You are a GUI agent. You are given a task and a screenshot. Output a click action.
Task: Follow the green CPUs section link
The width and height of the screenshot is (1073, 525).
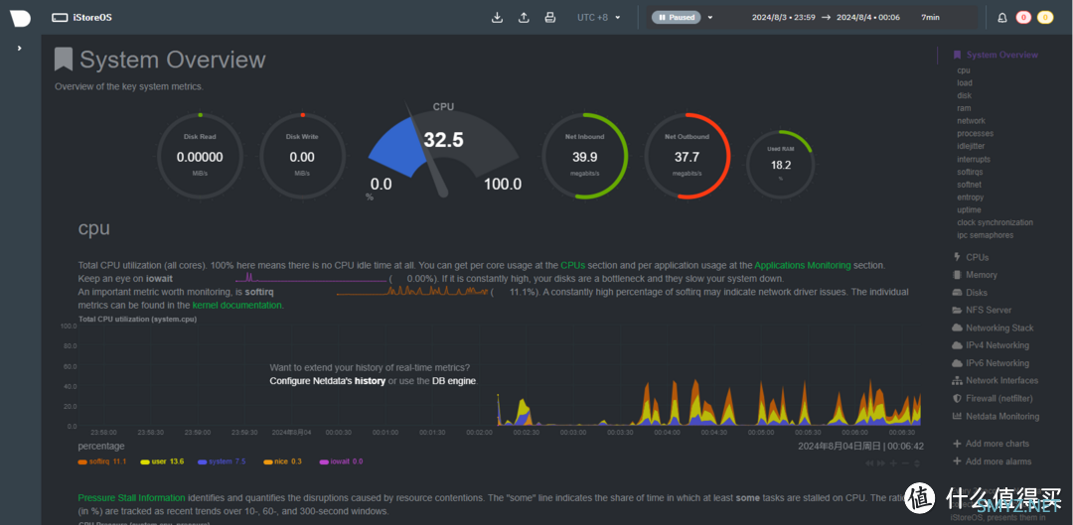pyautogui.click(x=573, y=265)
